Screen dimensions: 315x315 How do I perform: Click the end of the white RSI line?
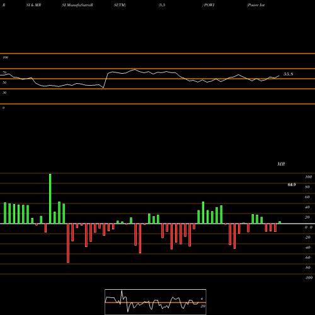click(279, 76)
